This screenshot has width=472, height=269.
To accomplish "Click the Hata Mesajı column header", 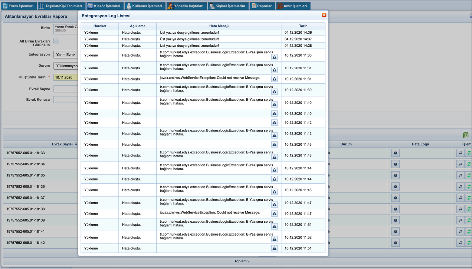I will point(219,26).
